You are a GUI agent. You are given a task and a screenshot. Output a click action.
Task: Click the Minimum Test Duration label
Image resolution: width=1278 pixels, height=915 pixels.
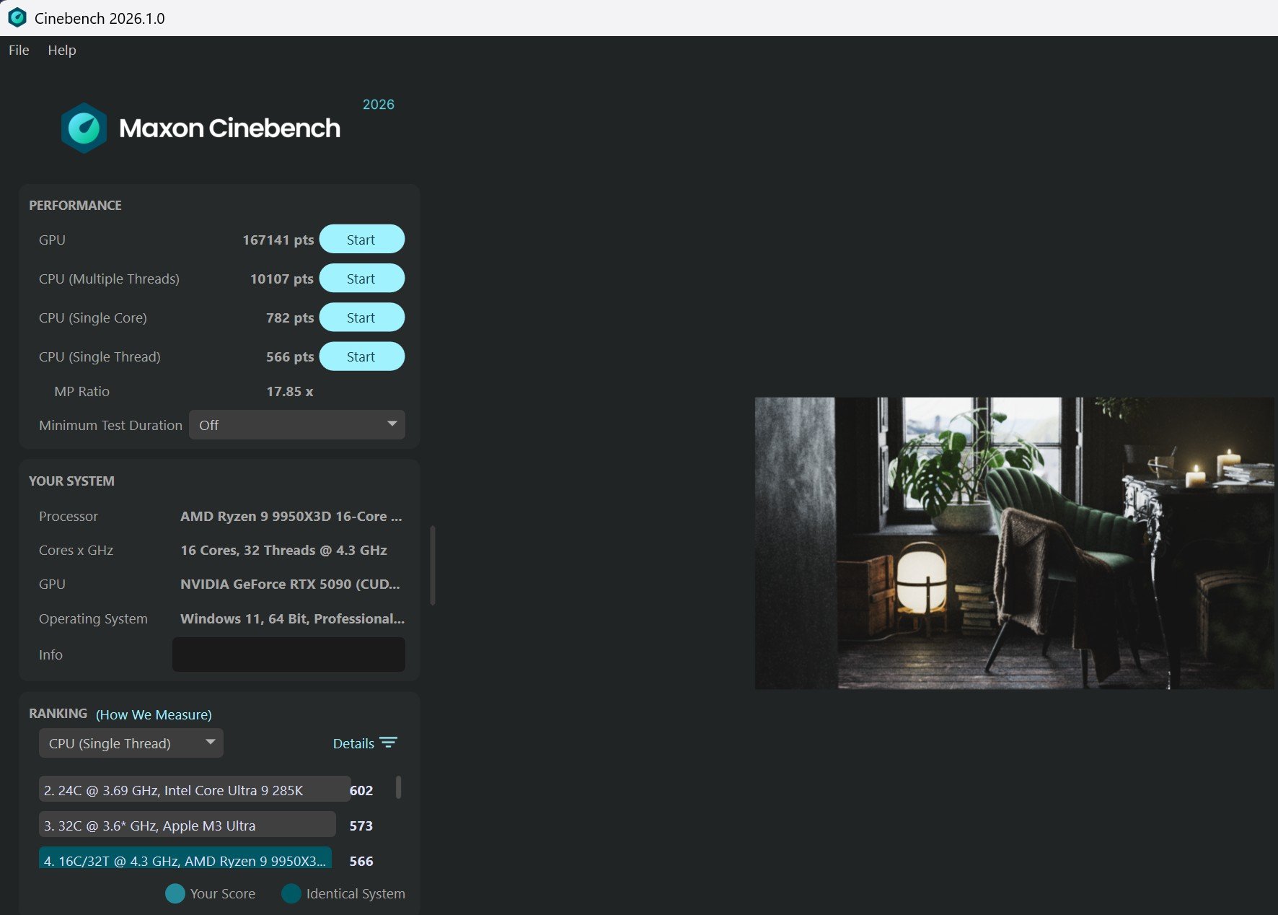coord(110,425)
